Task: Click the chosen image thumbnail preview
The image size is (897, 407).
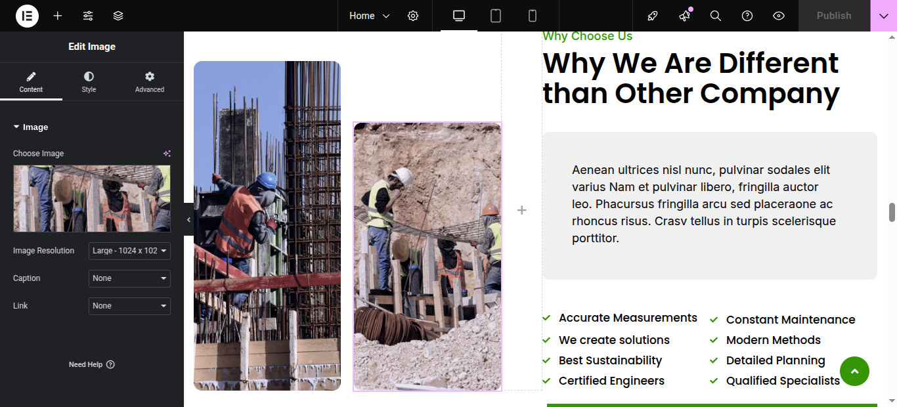Action: [x=92, y=198]
